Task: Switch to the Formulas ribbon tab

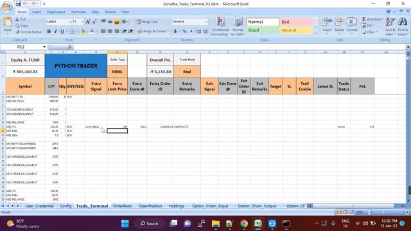Action: tap(78, 12)
